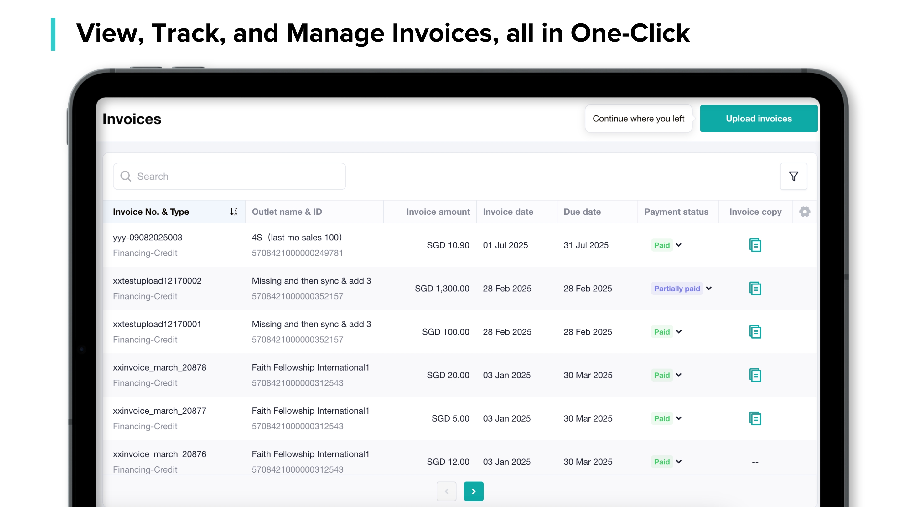Click amount SGD 12.00
Viewport: 902px width, 507px height.
[448, 462]
